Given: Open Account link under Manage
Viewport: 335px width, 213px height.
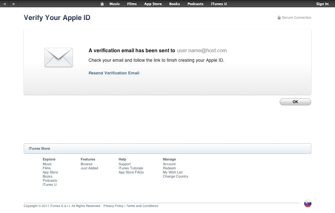Looking at the screenshot, I should pyautogui.click(x=169, y=164).
